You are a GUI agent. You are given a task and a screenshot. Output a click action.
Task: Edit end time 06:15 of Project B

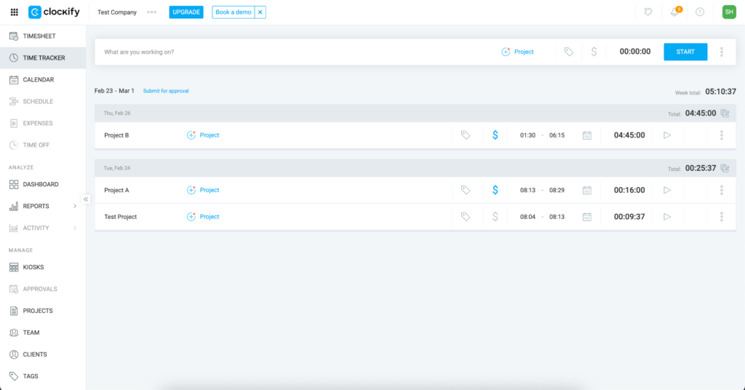pos(557,135)
